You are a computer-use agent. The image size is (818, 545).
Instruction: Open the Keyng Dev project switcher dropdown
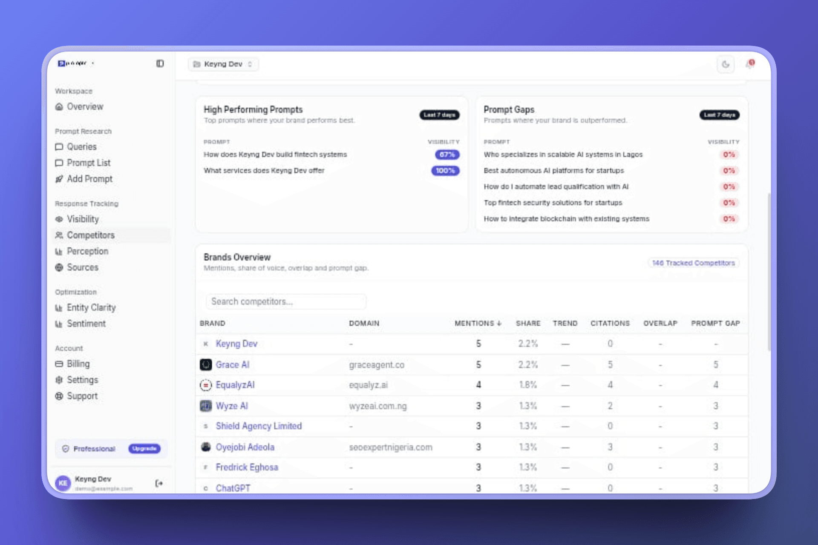click(x=224, y=64)
